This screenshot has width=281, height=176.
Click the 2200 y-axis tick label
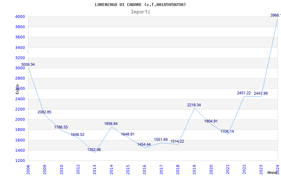point(20,109)
